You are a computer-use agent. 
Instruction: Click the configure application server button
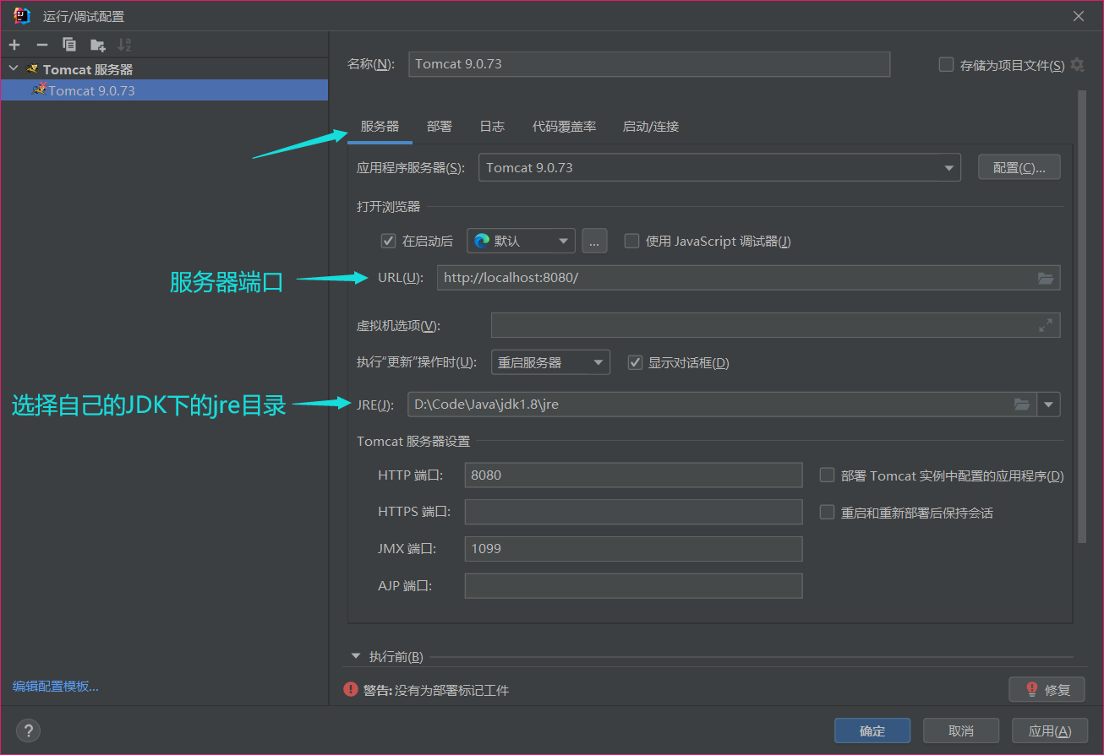pos(1019,167)
